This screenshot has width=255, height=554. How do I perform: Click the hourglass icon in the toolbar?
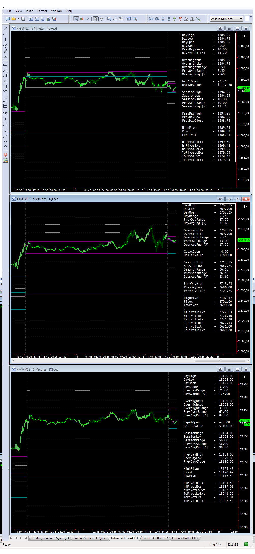coord(163,19)
